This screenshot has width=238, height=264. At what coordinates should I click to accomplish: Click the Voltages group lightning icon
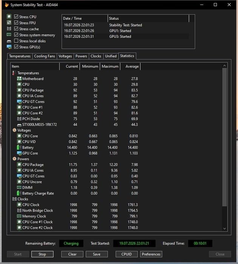tap(14, 130)
